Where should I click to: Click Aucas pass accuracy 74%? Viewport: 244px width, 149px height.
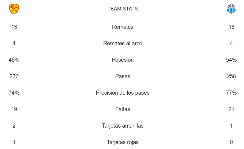(14, 93)
